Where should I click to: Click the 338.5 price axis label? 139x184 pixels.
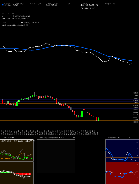pyautogui.click(x=135, y=117)
